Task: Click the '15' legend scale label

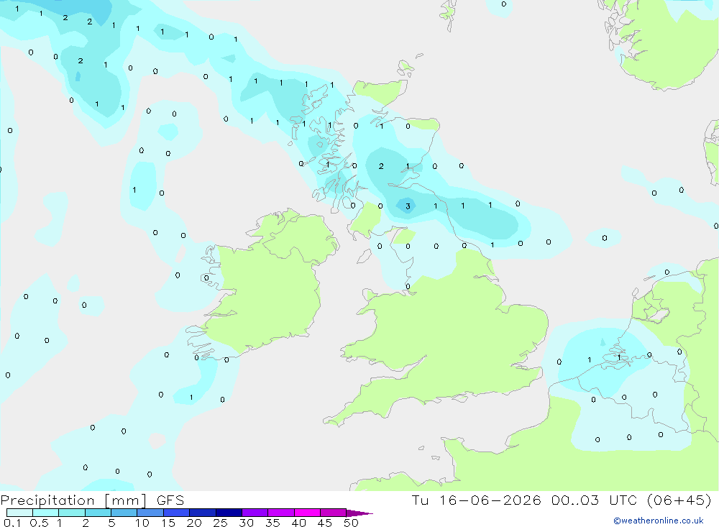Action: pyautogui.click(x=168, y=523)
